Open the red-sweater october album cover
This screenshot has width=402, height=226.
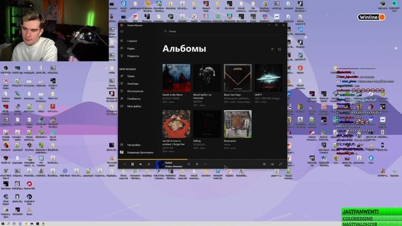pos(177,124)
